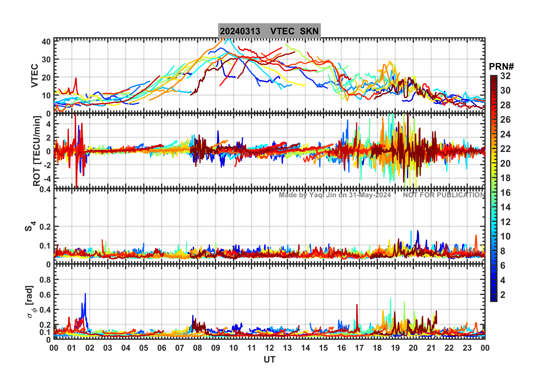Click the '06' tick on UT axis
This screenshot has width=539, height=377.
pos(162,348)
